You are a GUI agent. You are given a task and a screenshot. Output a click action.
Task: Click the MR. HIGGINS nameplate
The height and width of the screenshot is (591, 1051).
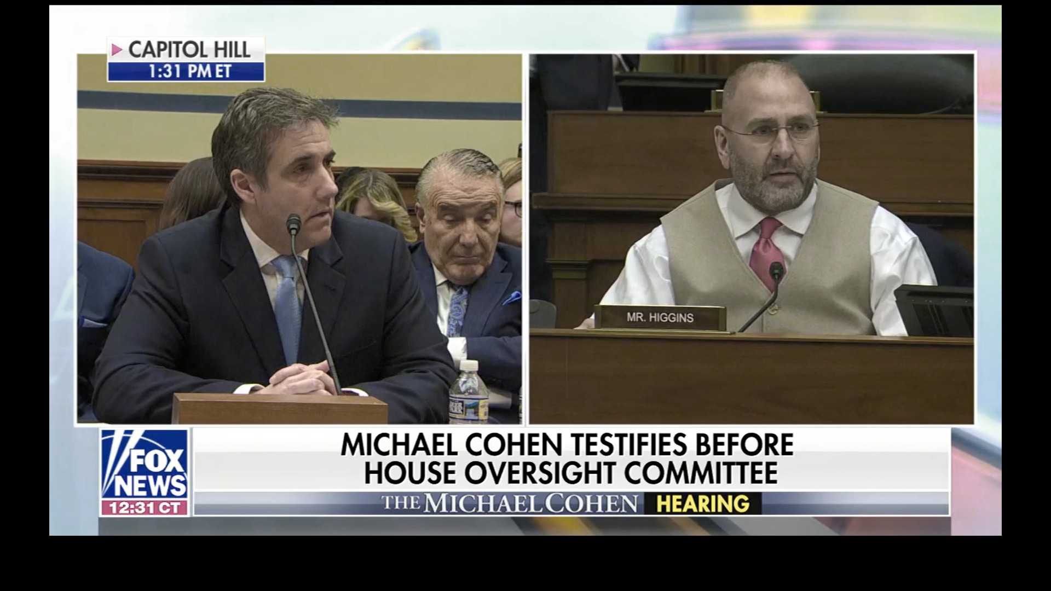pyautogui.click(x=660, y=318)
